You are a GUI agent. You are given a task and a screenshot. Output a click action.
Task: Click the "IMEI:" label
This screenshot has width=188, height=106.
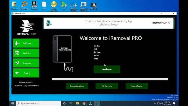(96, 59)
